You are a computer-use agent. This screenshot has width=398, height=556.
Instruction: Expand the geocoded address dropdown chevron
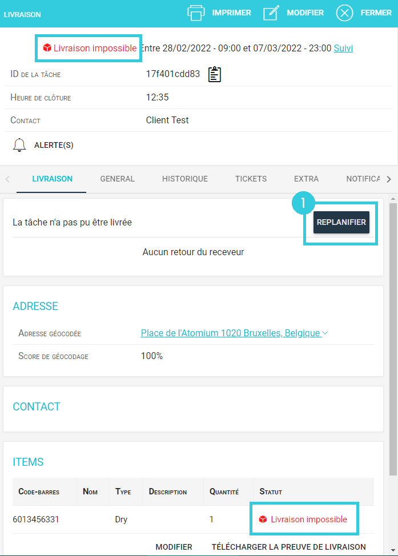coord(325,333)
